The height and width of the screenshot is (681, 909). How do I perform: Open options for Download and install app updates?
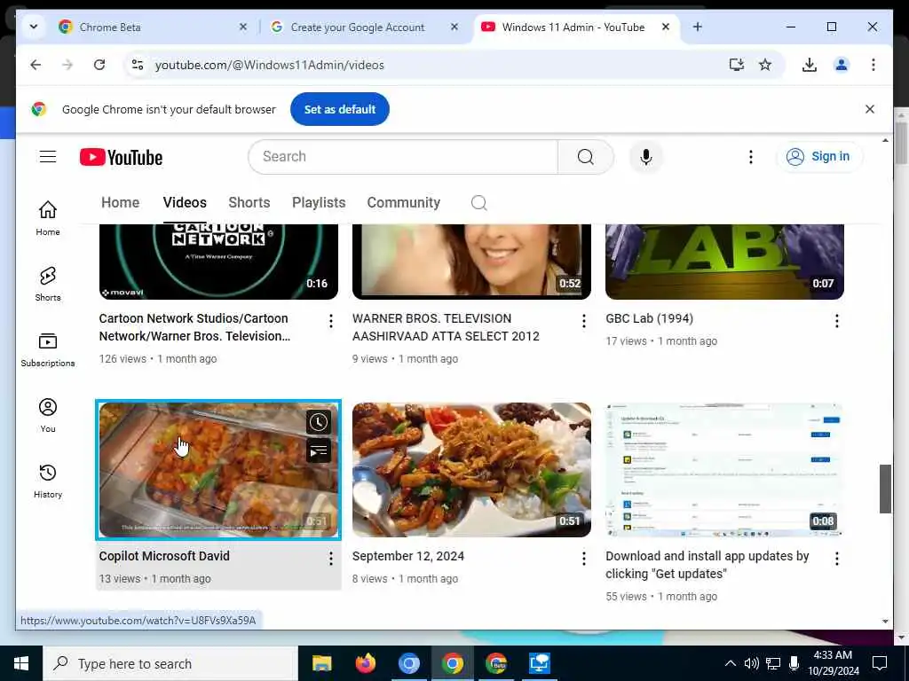(x=836, y=559)
